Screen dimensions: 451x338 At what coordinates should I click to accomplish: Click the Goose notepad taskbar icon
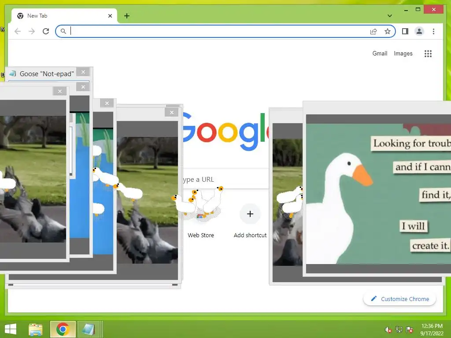88,329
